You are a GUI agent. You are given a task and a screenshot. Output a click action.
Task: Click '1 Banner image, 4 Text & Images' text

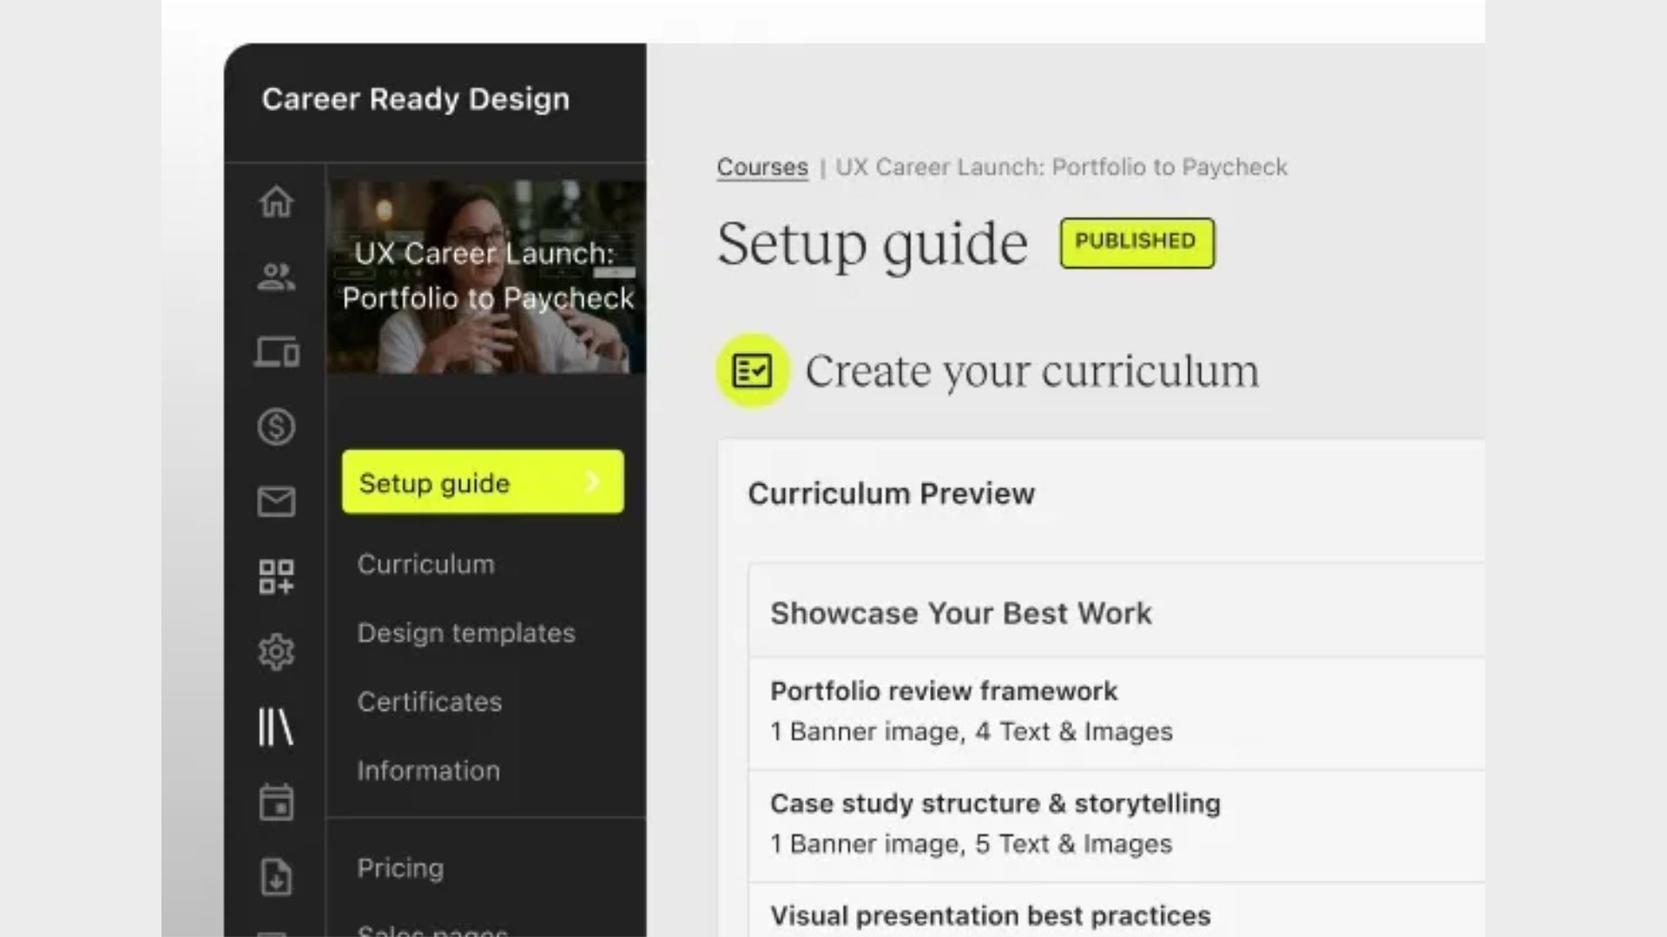point(972,731)
